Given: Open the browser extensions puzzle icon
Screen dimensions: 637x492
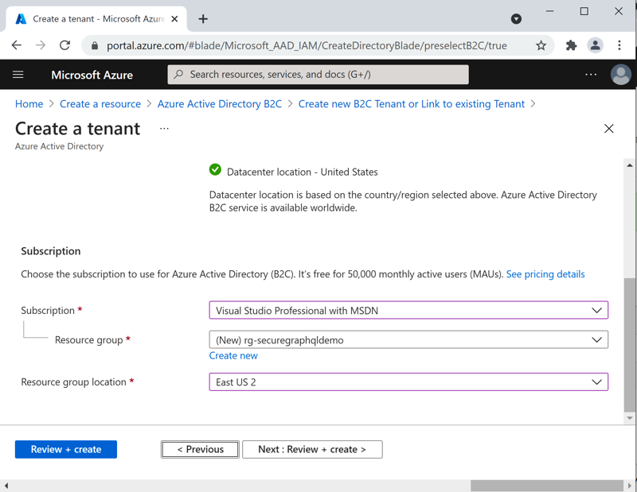Looking at the screenshot, I should pos(571,45).
